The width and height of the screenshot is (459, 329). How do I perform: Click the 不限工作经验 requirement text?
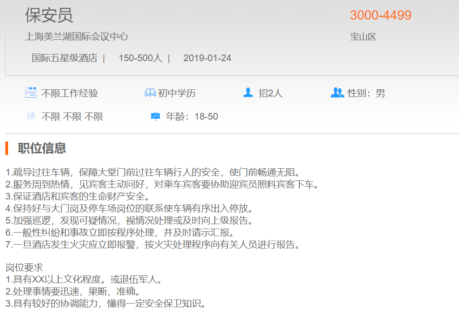(x=70, y=93)
